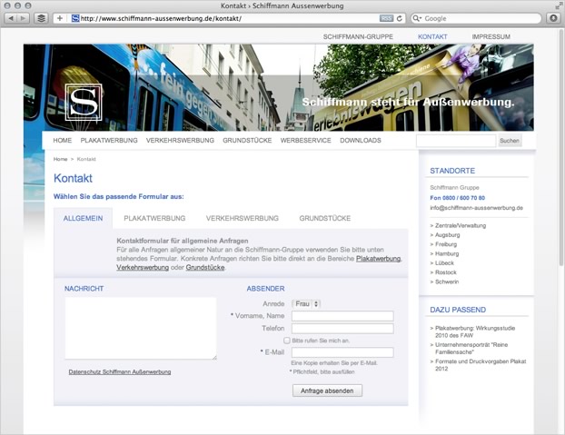Check 'Bitte rufen Sie mich an' checkbox
The width and height of the screenshot is (565, 435).
click(x=287, y=341)
